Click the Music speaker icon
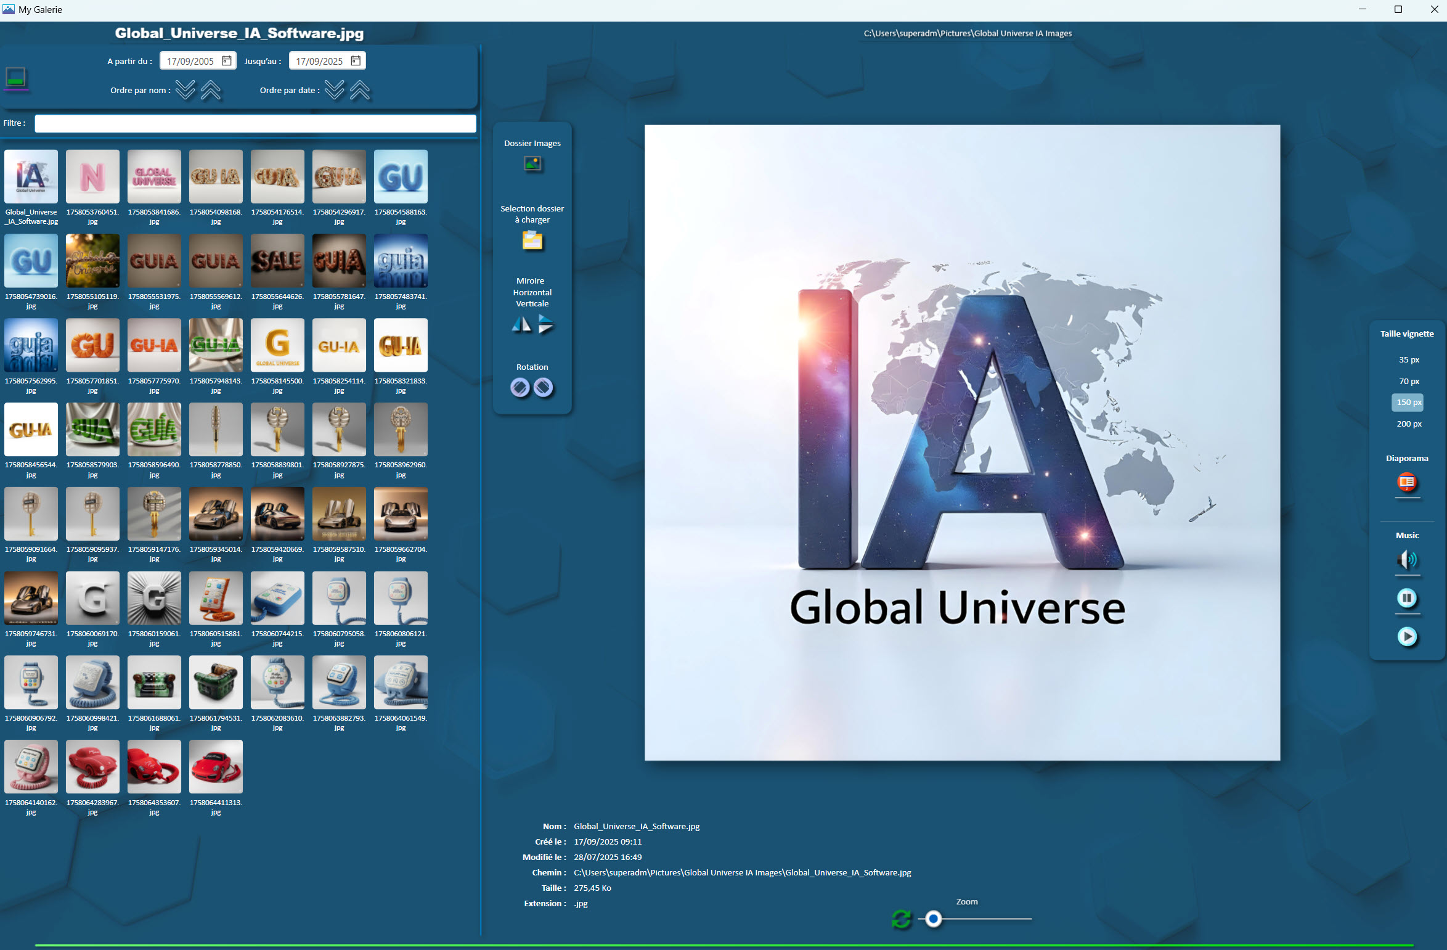This screenshot has height=950, width=1447. [x=1406, y=560]
